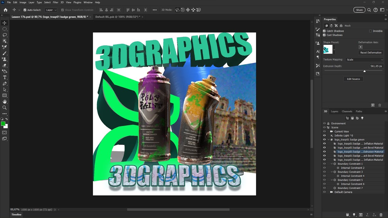The image size is (388, 218).
Task: Collapse the logo_trasp01 badge green mesh
Action: tap(329, 140)
